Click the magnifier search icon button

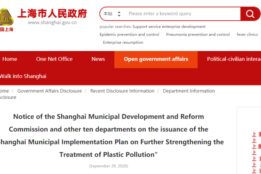(x=250, y=14)
